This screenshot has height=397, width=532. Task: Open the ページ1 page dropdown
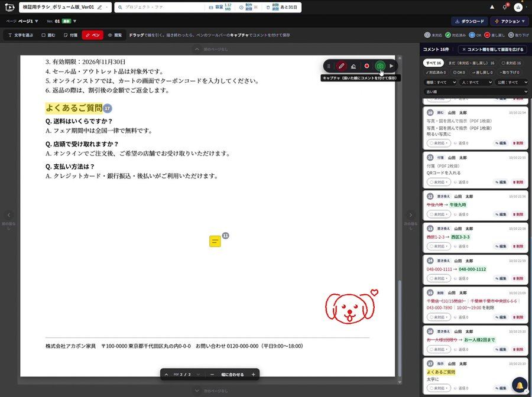[28, 21]
